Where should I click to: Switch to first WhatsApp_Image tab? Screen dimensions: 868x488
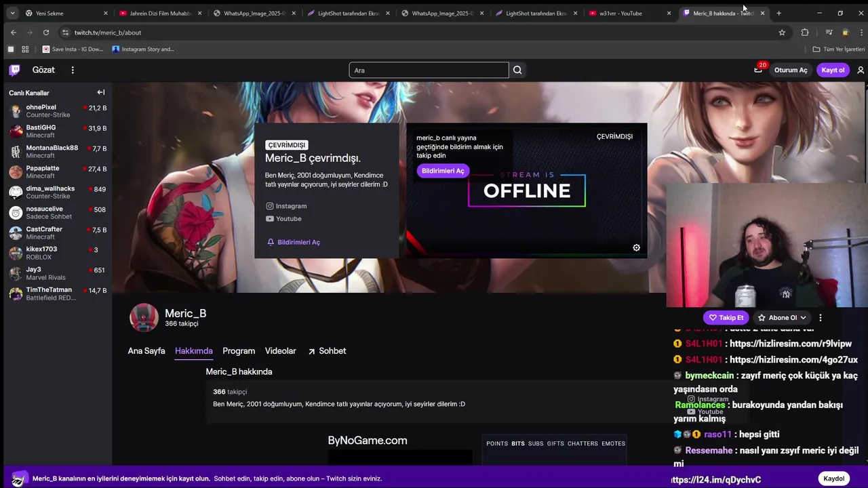255,13
